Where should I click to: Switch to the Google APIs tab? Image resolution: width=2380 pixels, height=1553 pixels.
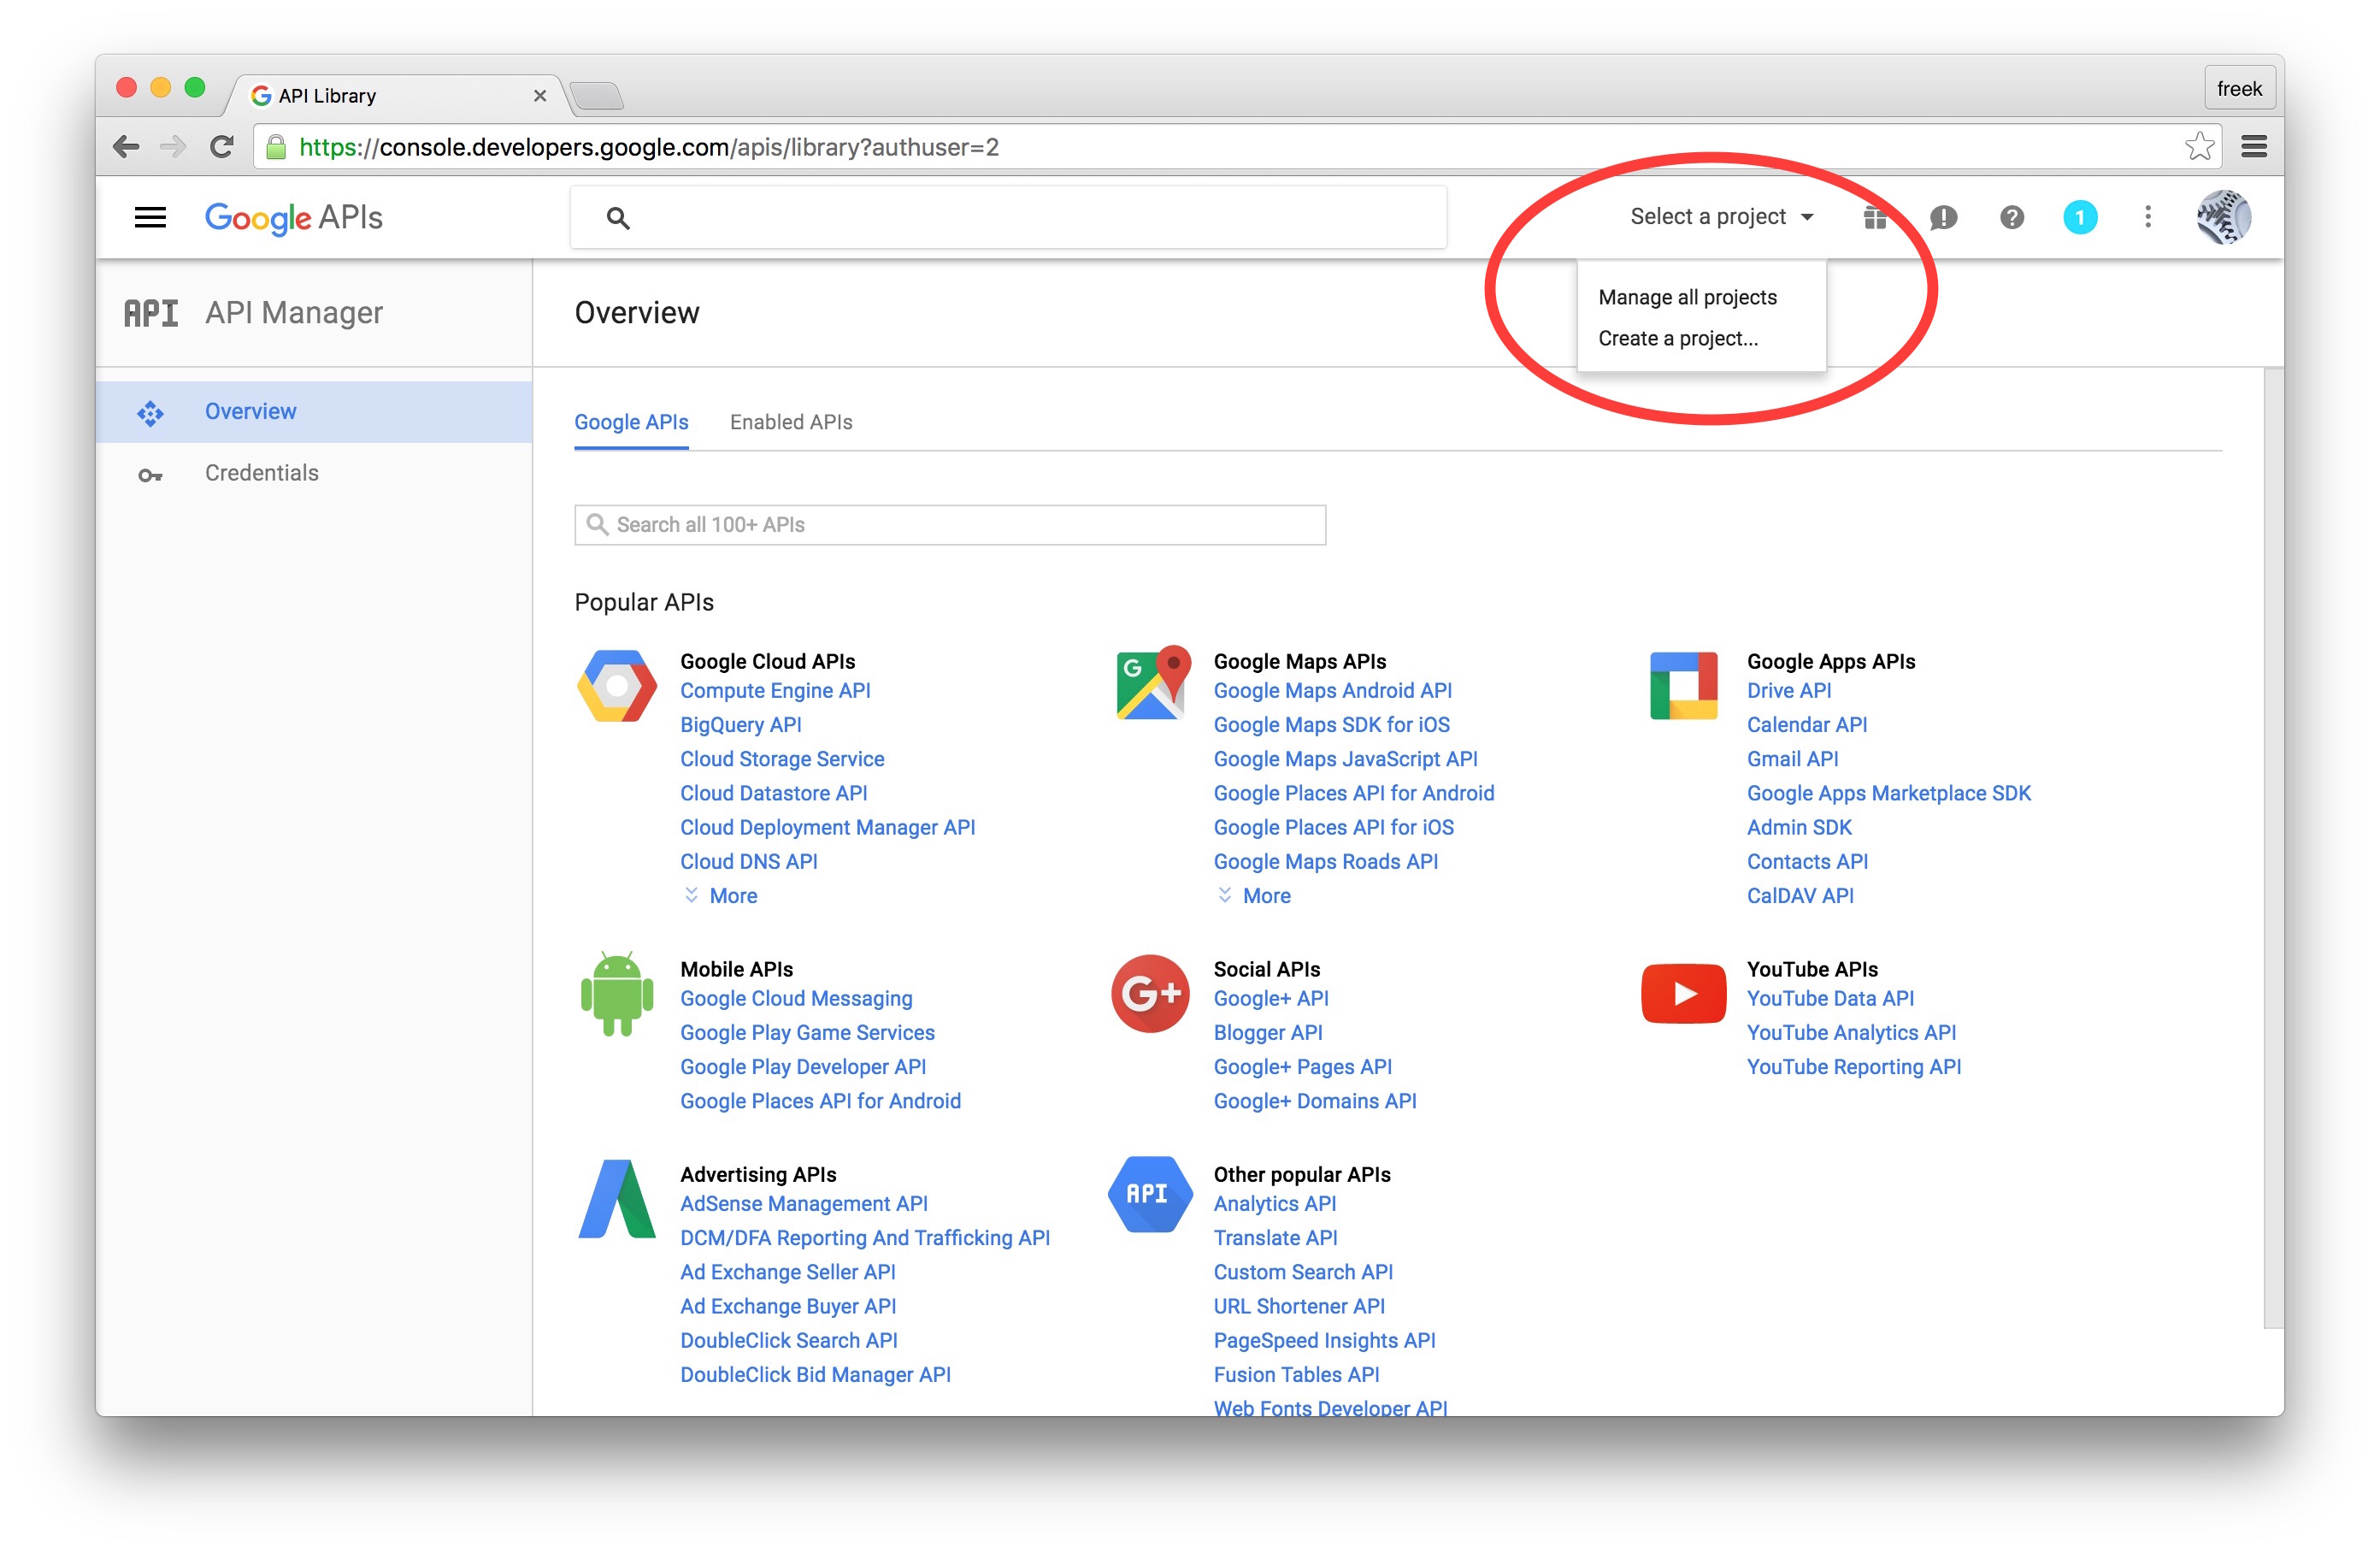coord(633,422)
